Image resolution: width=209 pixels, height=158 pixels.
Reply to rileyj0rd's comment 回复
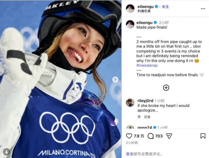click(147, 117)
